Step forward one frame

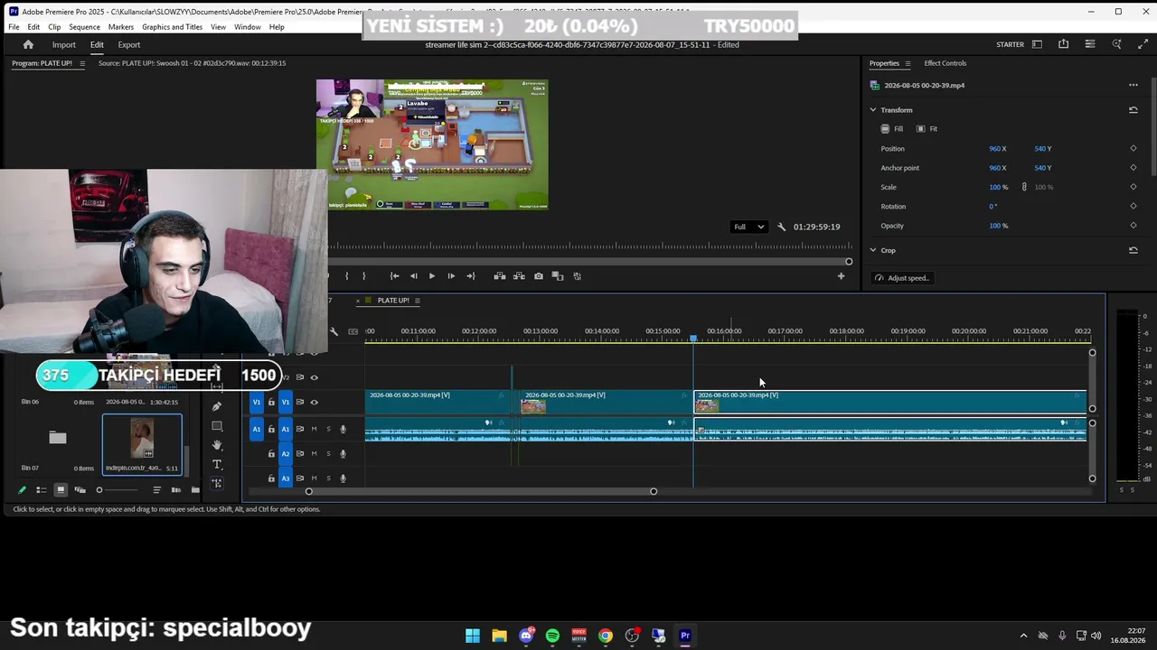pos(451,276)
